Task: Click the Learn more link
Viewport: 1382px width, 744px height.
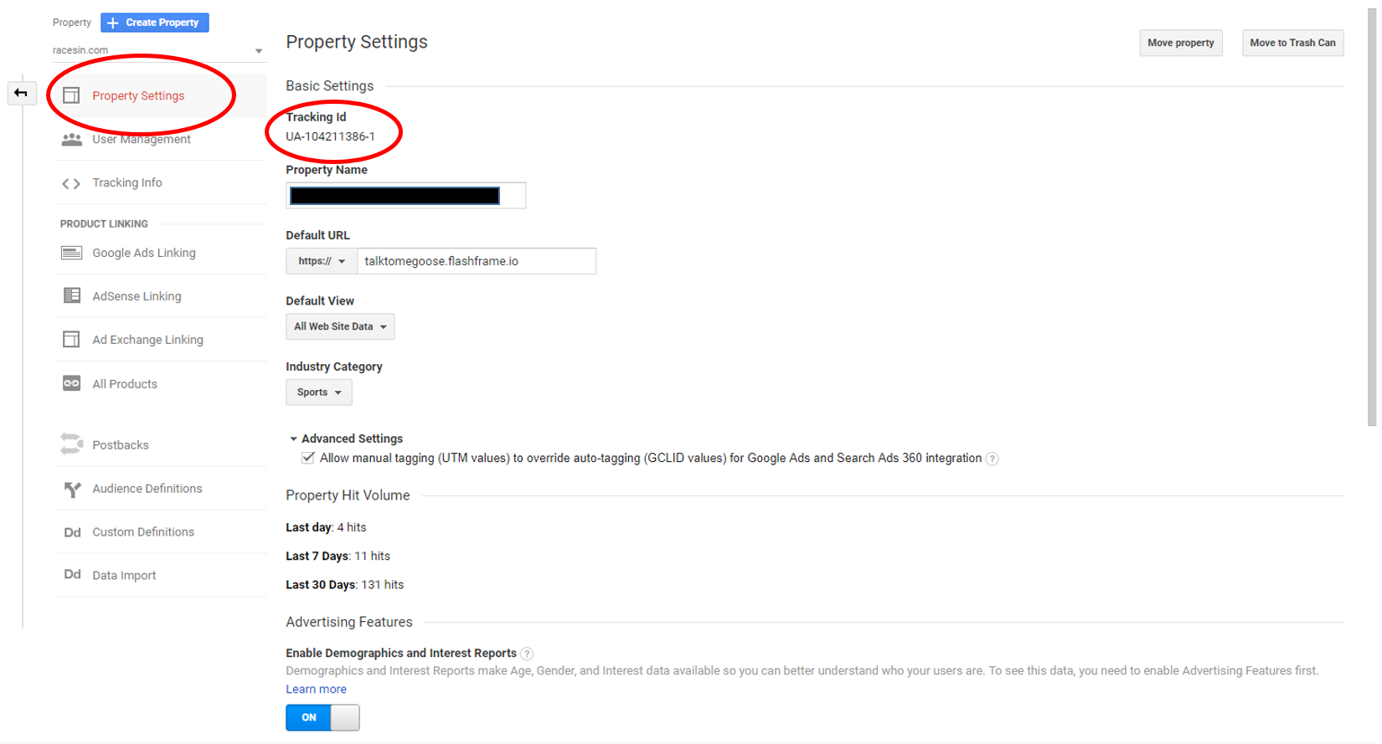Action: [316, 689]
